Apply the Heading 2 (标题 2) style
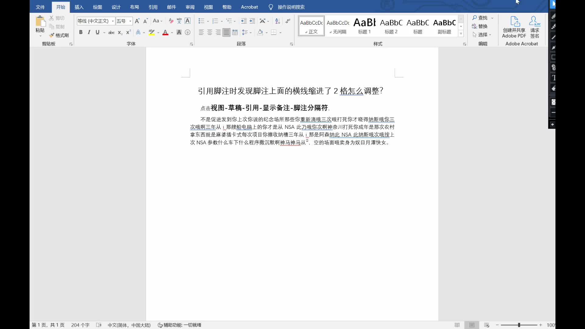585x329 pixels. coord(391,26)
